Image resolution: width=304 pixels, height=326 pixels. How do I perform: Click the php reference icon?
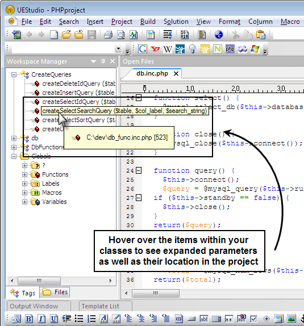pyautogui.click(x=230, y=49)
